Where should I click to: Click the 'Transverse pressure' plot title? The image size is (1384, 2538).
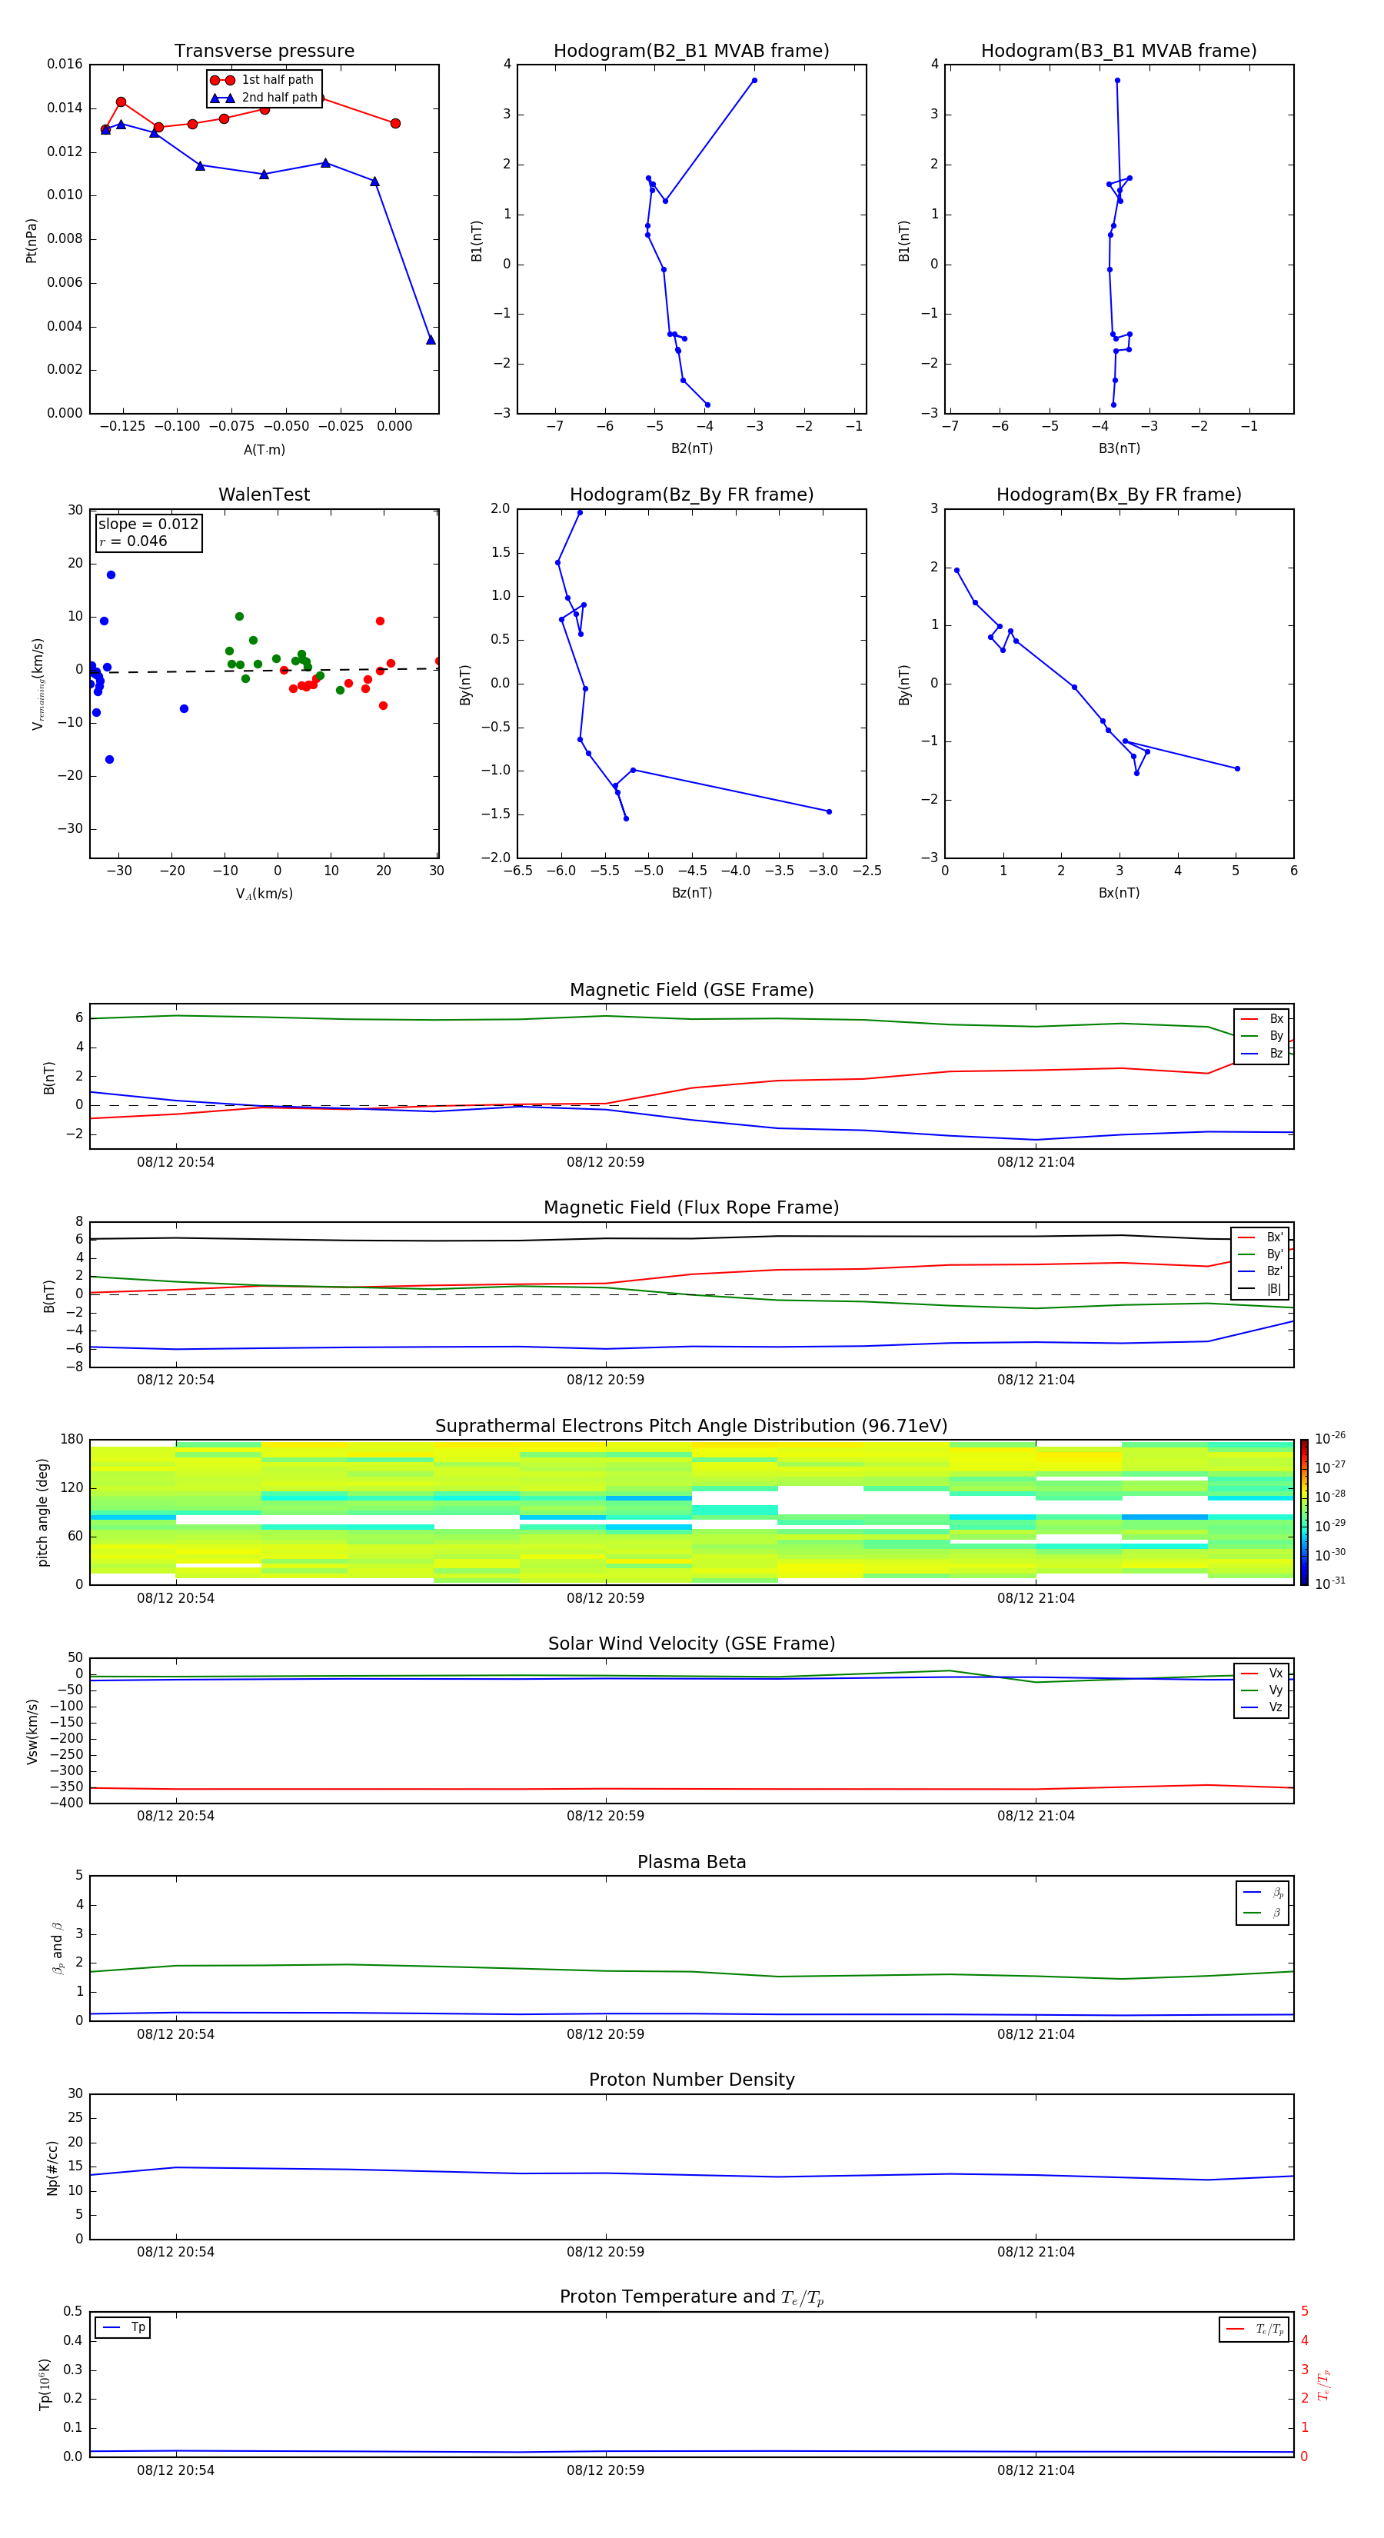[264, 52]
